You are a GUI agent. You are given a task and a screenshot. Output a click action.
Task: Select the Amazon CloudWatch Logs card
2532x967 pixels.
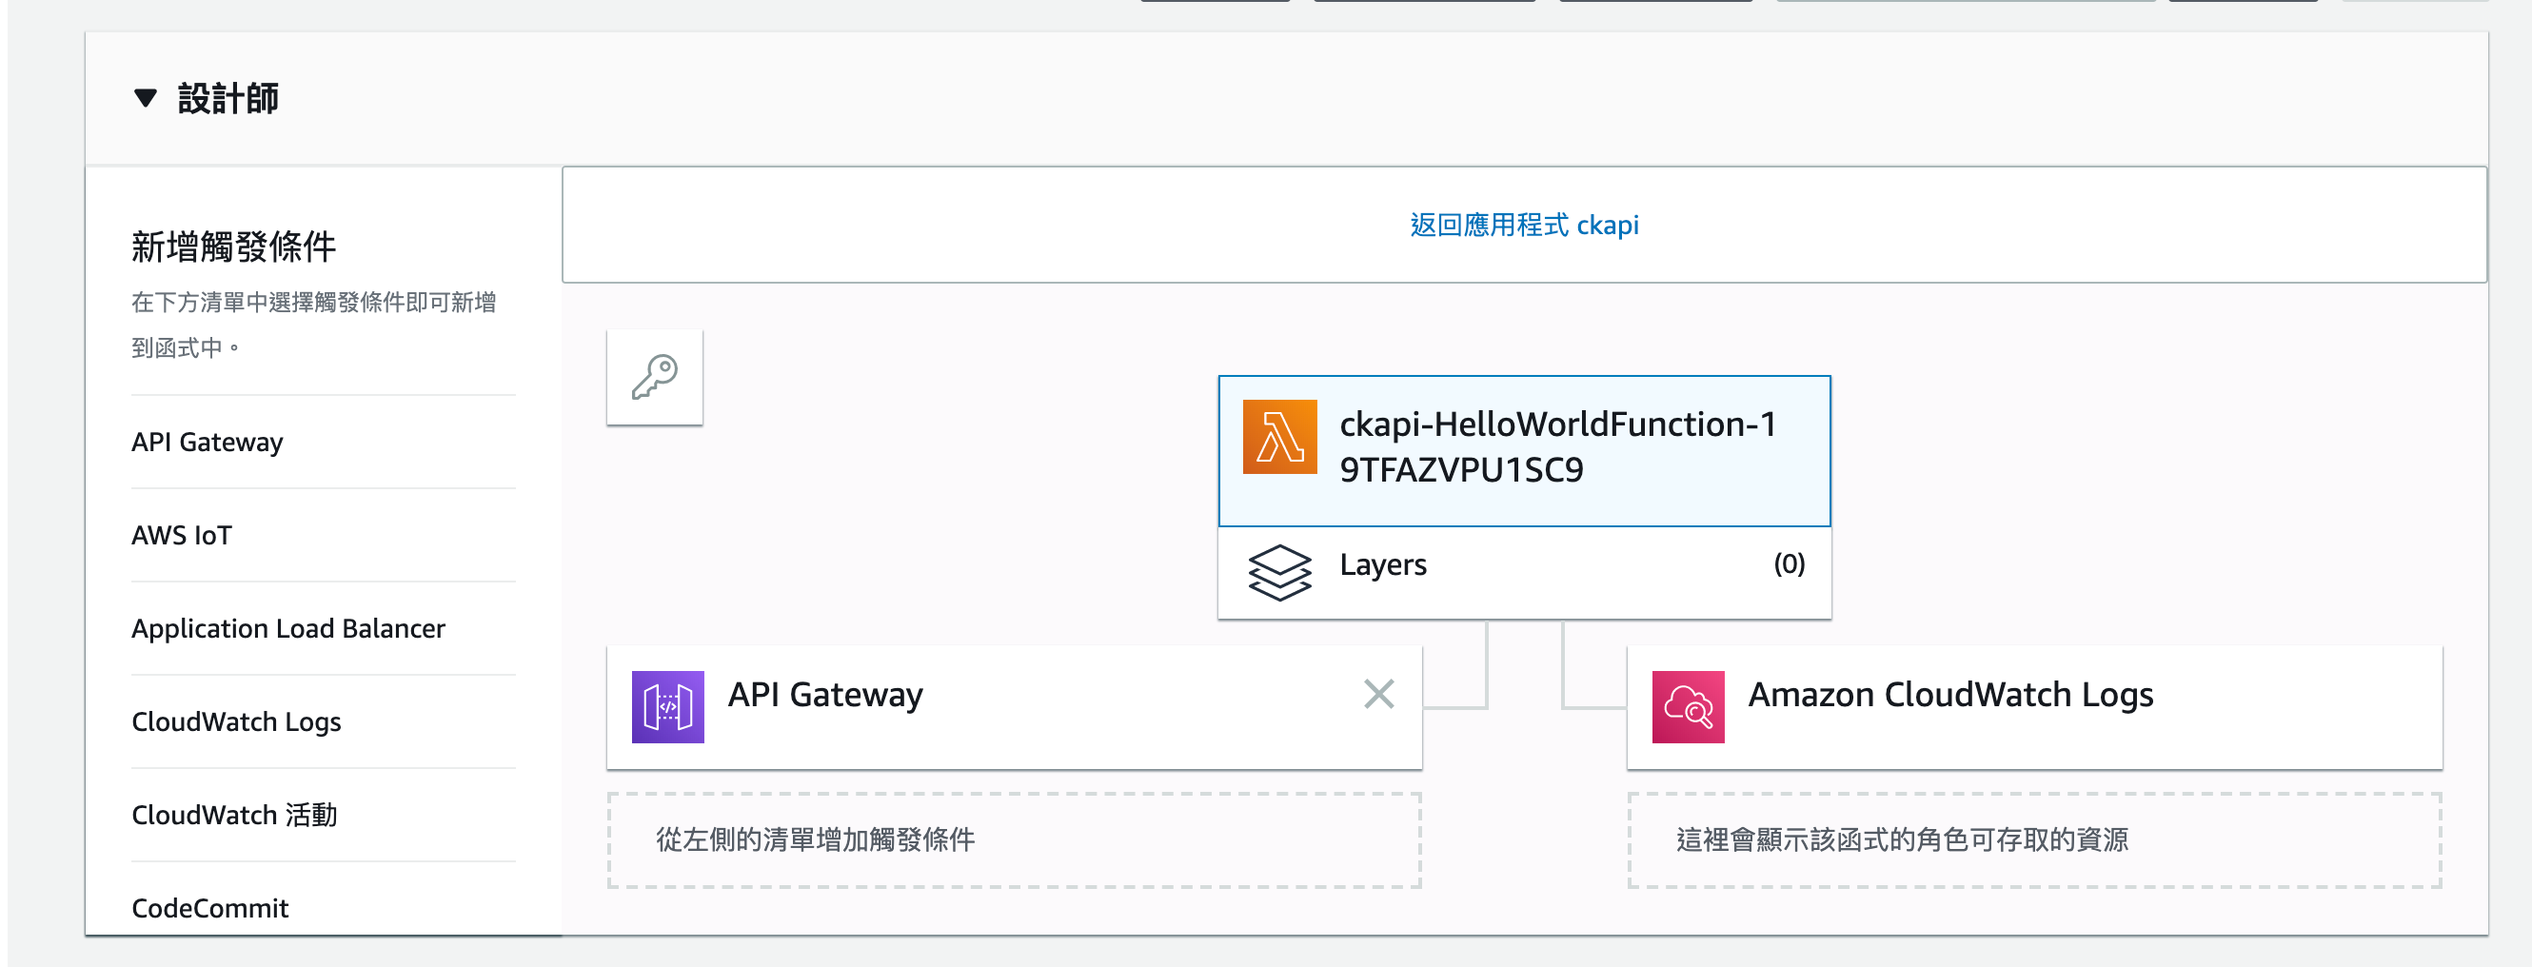(x=2033, y=706)
